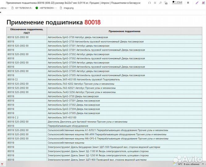Viewport: 206px width, 167px height.
Task: Click the site protection lock icon
Action: pos(166,3)
